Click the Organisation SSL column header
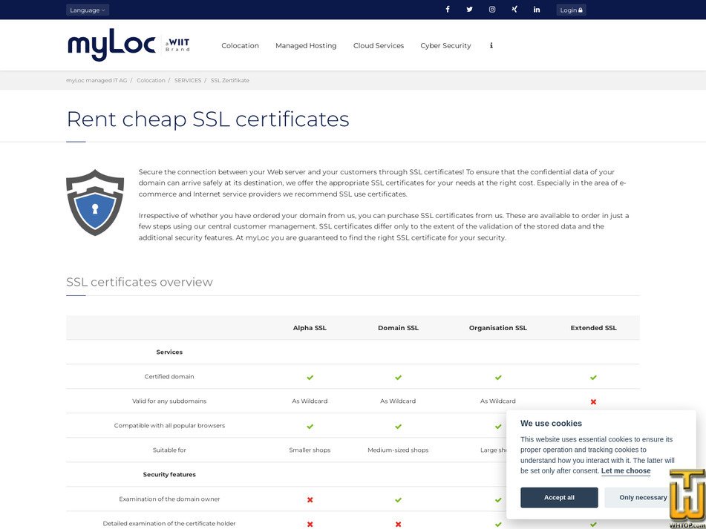This screenshot has height=529, width=706. pyautogui.click(x=498, y=328)
